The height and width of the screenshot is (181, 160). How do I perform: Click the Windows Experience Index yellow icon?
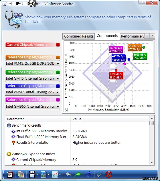[9, 154]
